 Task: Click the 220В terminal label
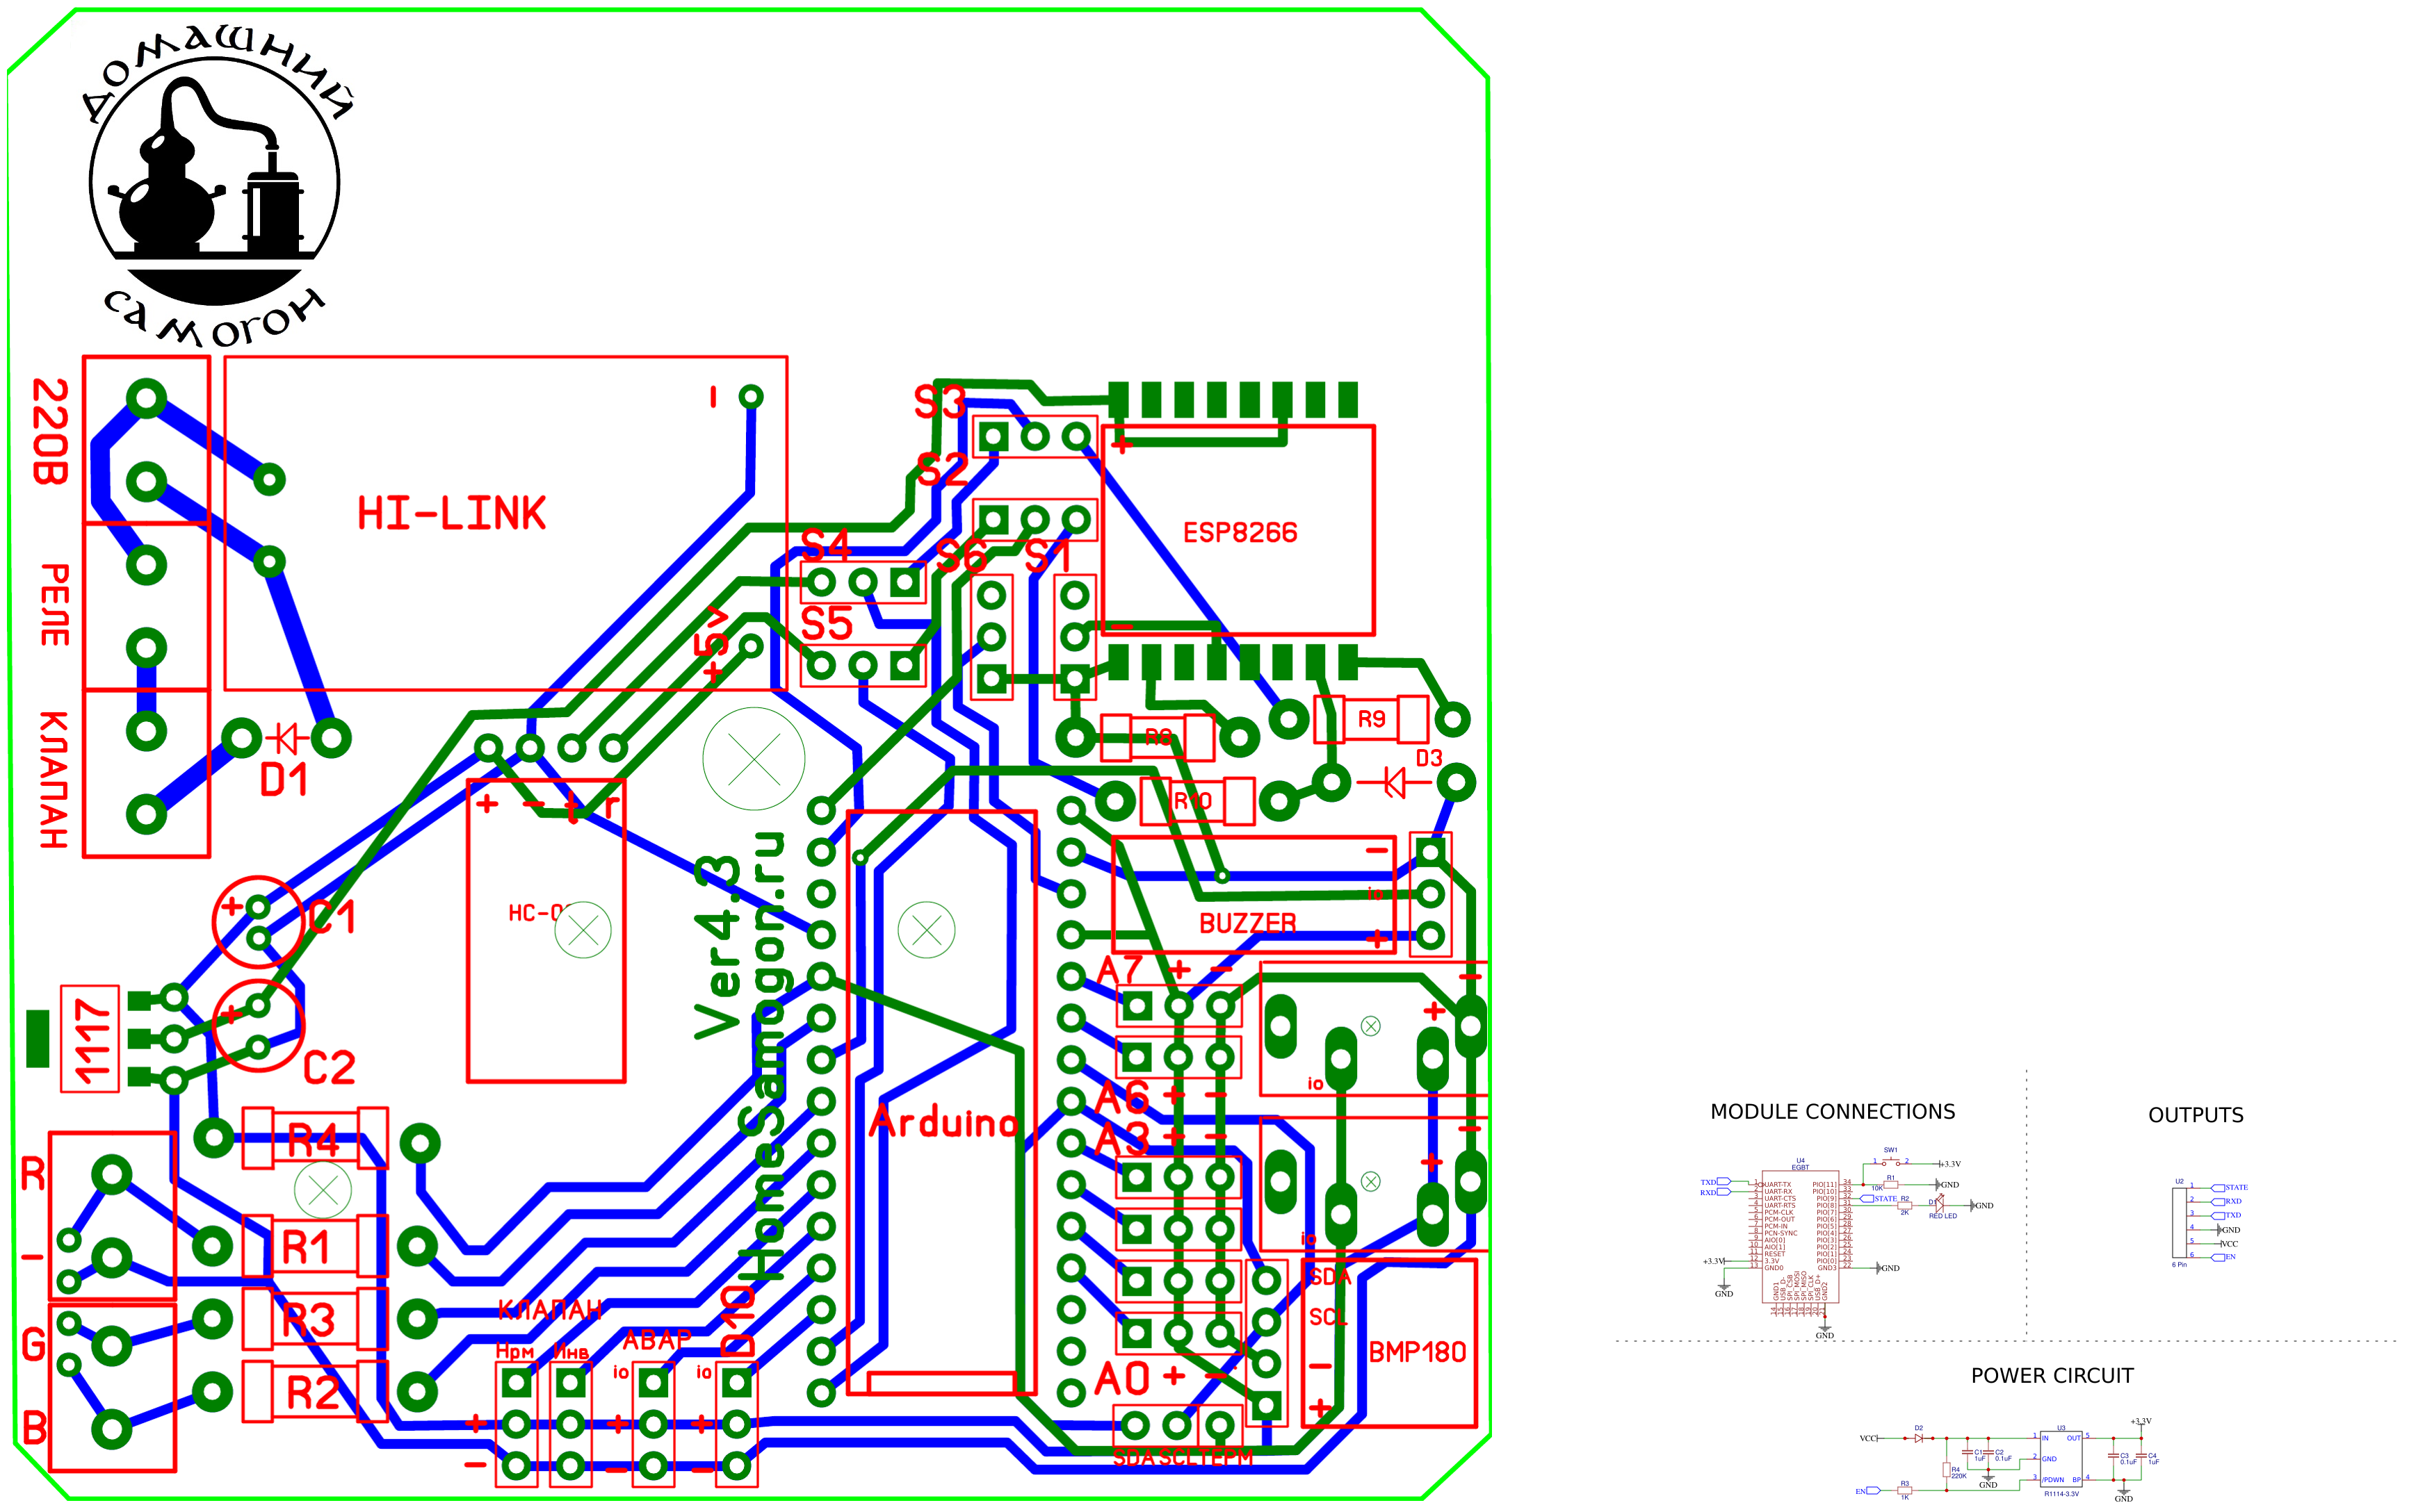pyautogui.click(x=50, y=432)
